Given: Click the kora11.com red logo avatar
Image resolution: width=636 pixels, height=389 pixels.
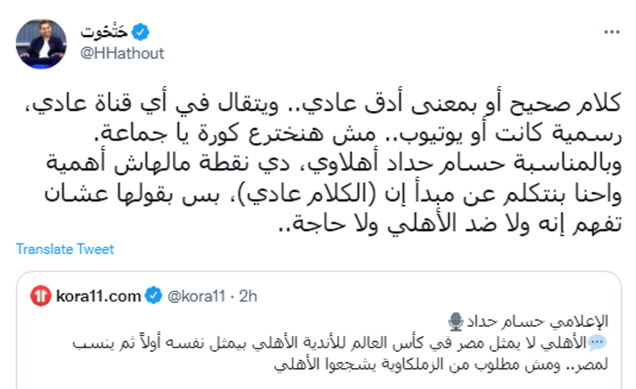Looking at the screenshot, I should tap(41, 294).
